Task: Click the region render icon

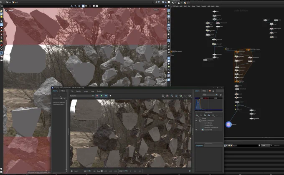Action: (176, 96)
